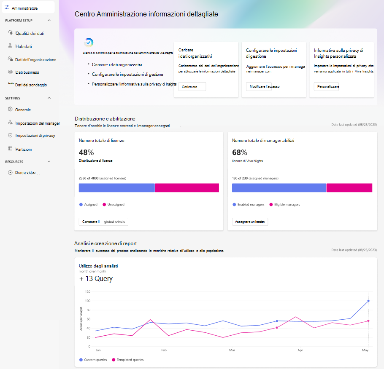
Task: Click checklist item Configurare le impostazioni di gestione
Action: [x=127, y=74]
